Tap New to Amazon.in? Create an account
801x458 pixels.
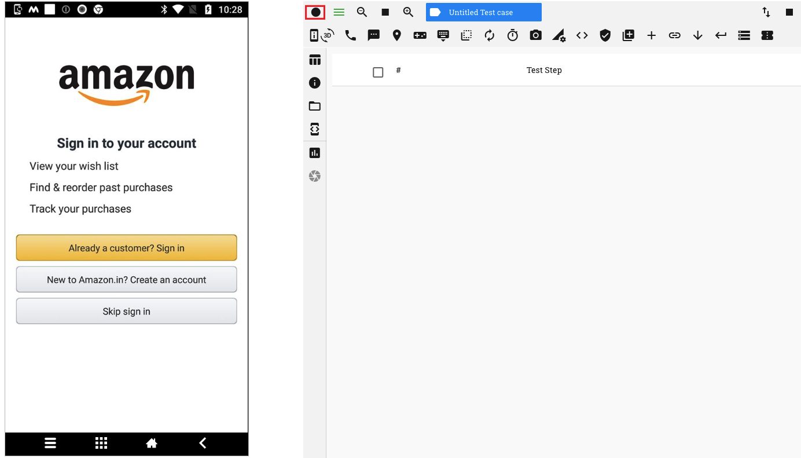[x=126, y=280]
